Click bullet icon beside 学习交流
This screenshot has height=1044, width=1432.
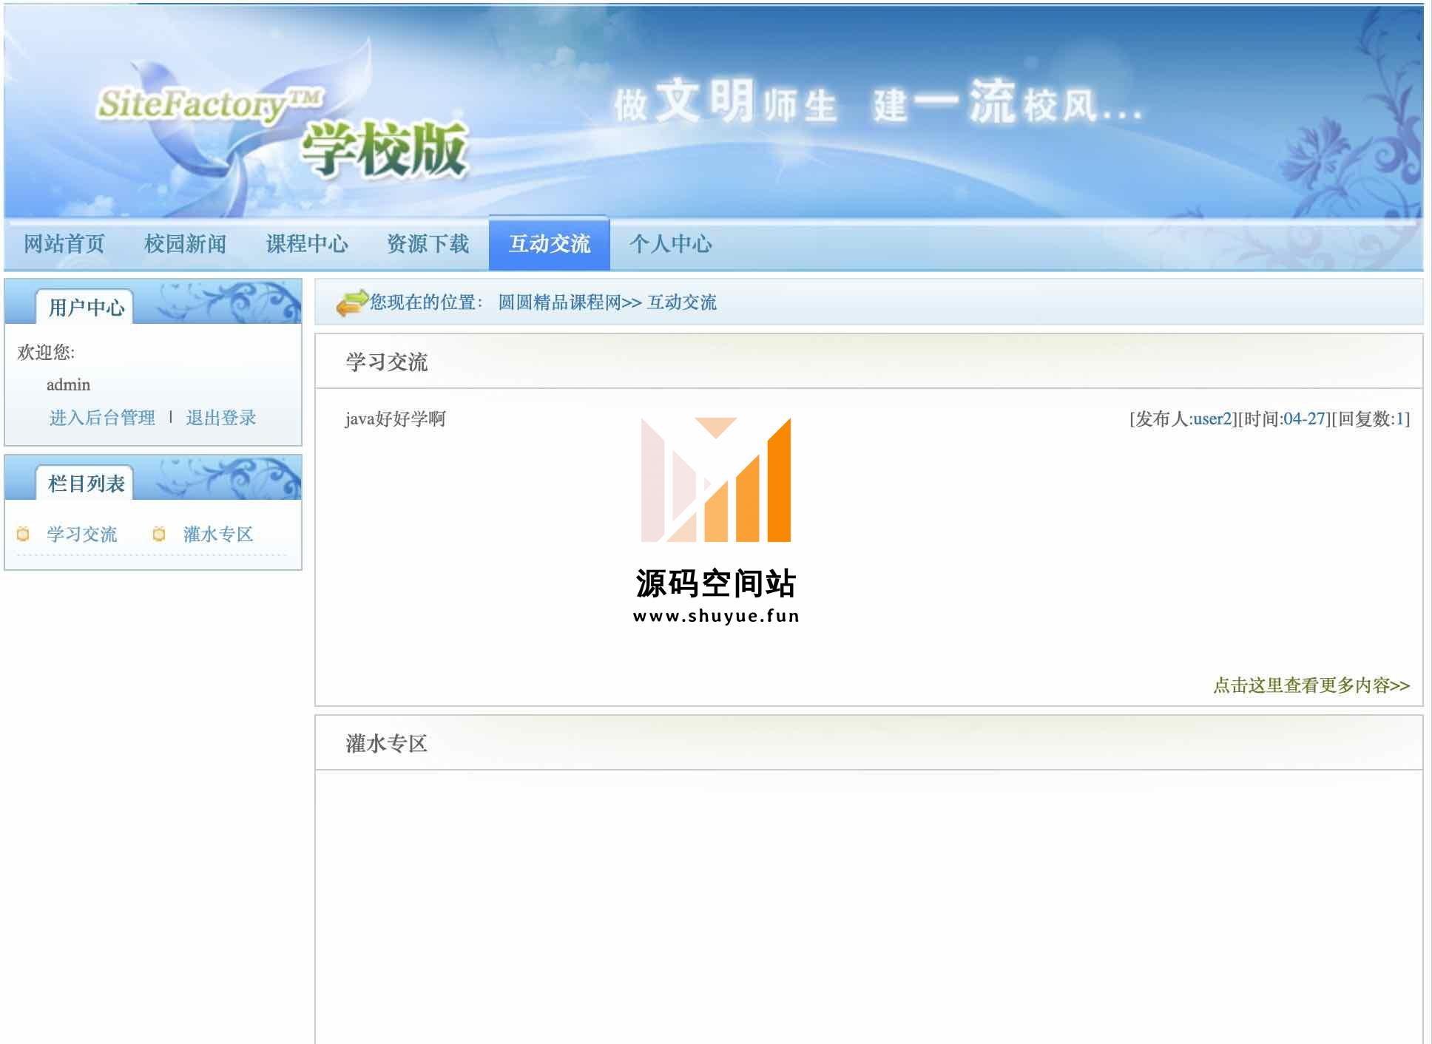(x=23, y=534)
